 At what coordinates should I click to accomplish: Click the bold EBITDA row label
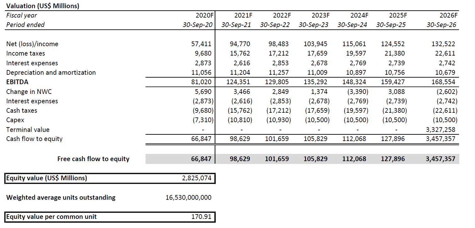[x=17, y=82]
